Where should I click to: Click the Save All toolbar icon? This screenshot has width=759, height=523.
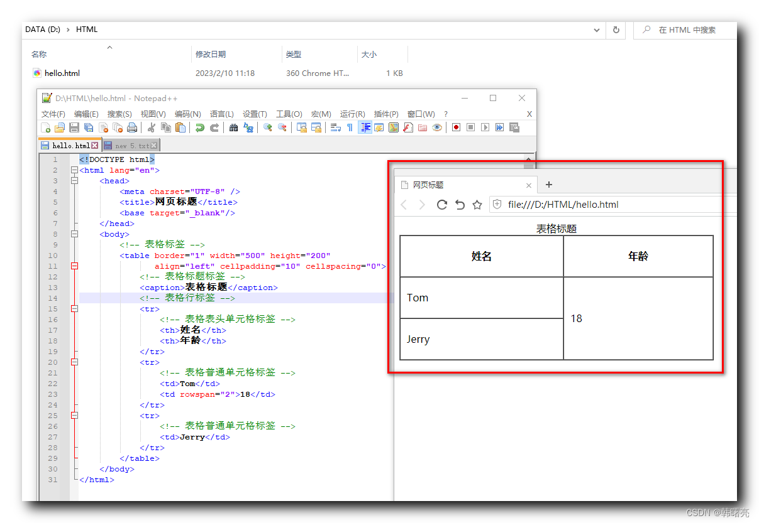89,127
